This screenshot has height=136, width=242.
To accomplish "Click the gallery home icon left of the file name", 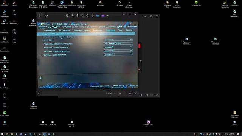I will (x=40, y=15).
